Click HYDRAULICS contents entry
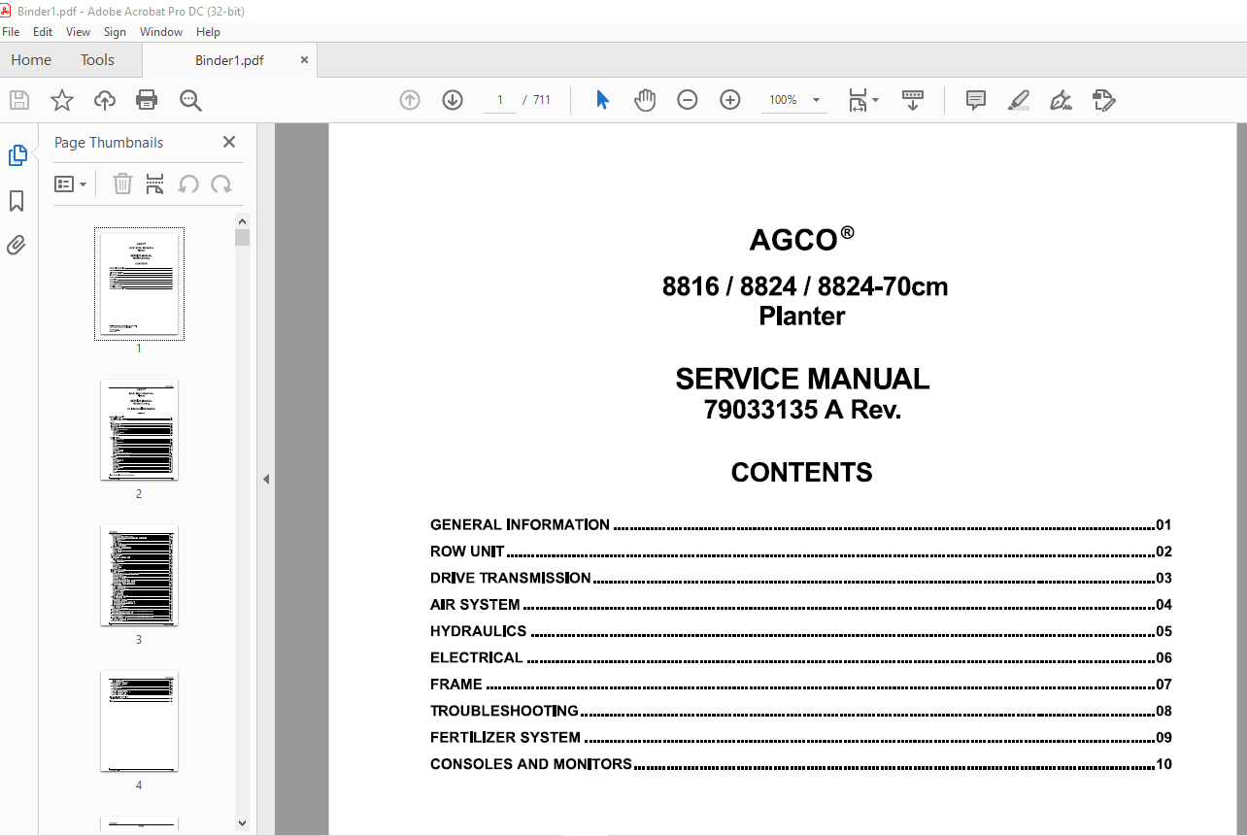Image resolution: width=1247 pixels, height=836 pixels. pyautogui.click(x=801, y=631)
